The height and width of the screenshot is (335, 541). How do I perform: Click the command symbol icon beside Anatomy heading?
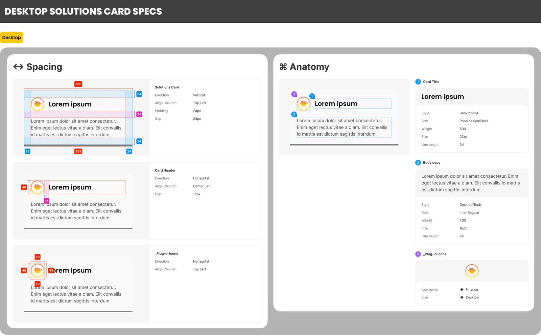283,67
